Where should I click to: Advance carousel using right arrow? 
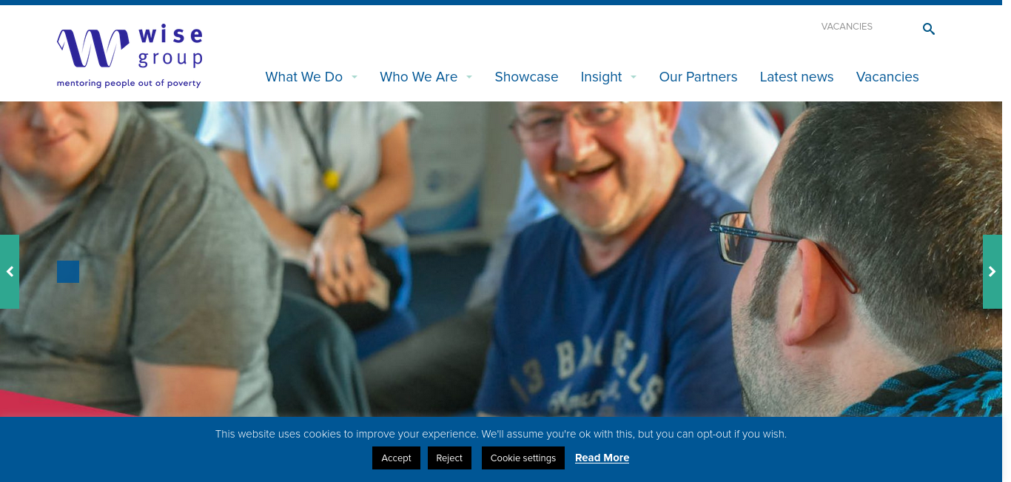point(992,272)
